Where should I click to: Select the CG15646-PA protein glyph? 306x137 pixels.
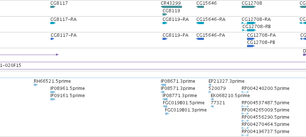(x=200, y=39)
